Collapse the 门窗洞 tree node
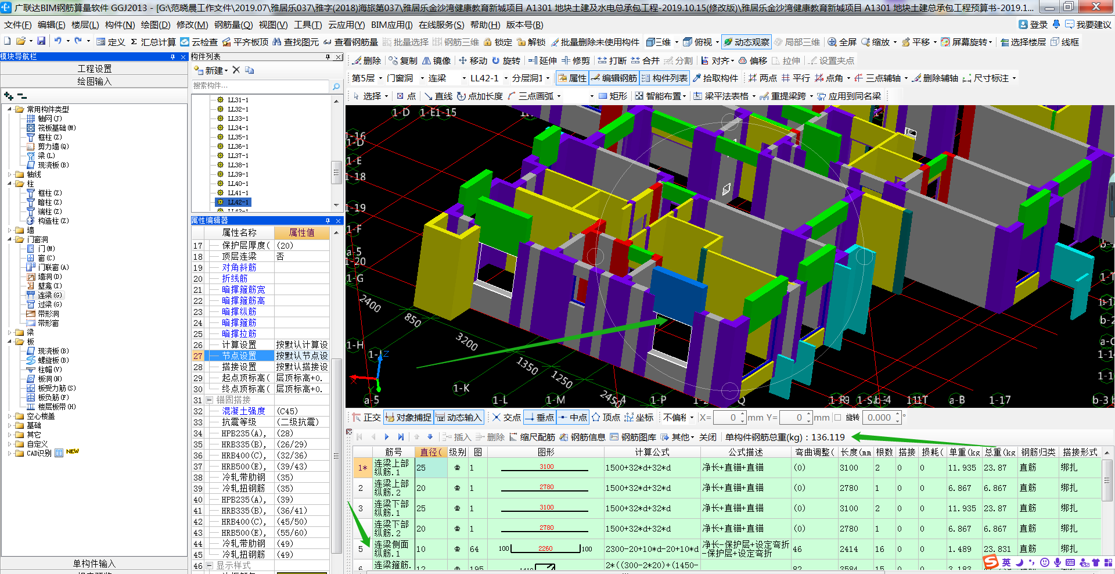 9,239
